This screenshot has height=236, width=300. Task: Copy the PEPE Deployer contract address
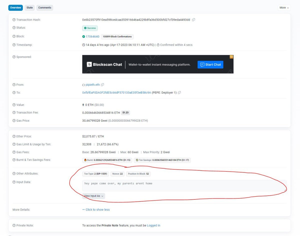click(179, 92)
